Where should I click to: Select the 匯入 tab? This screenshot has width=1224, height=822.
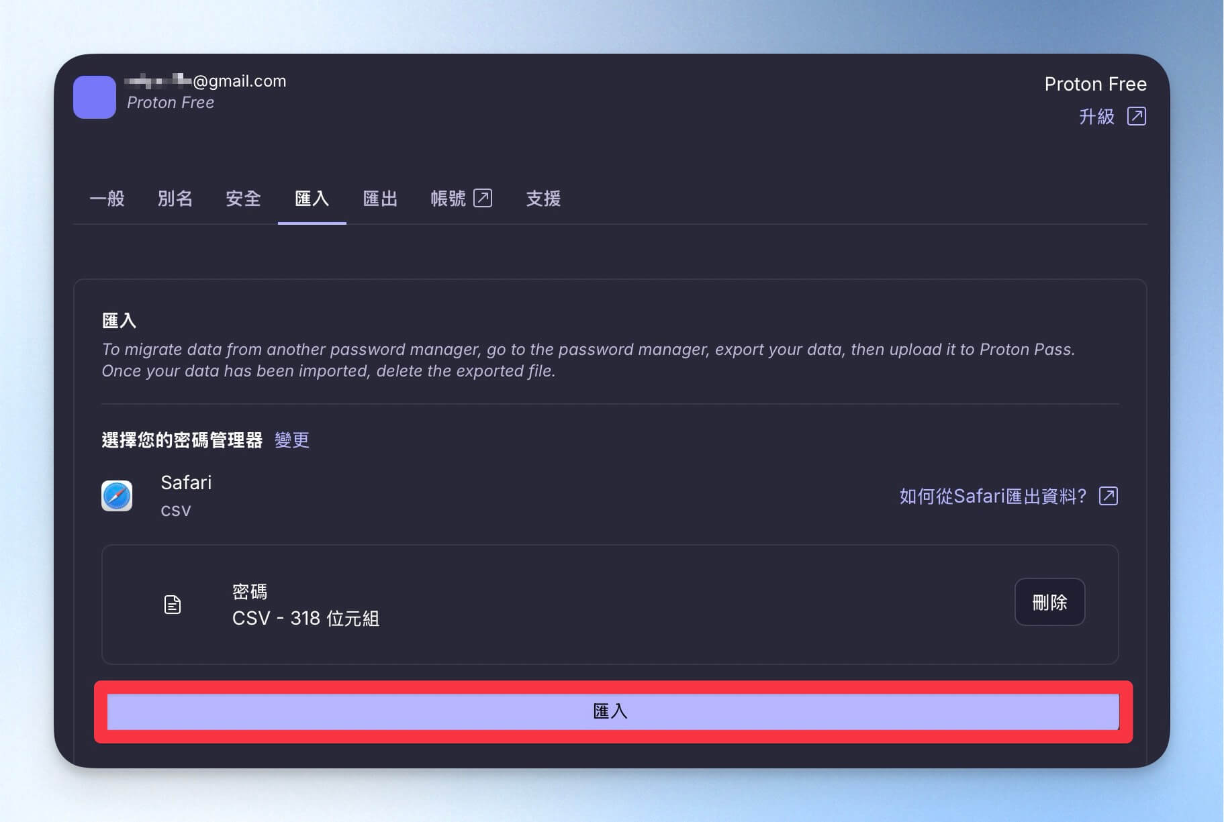point(312,199)
